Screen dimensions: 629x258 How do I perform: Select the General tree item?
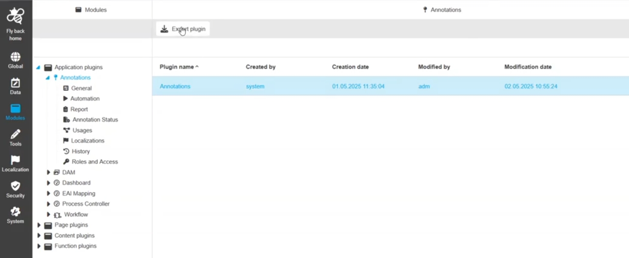click(81, 88)
